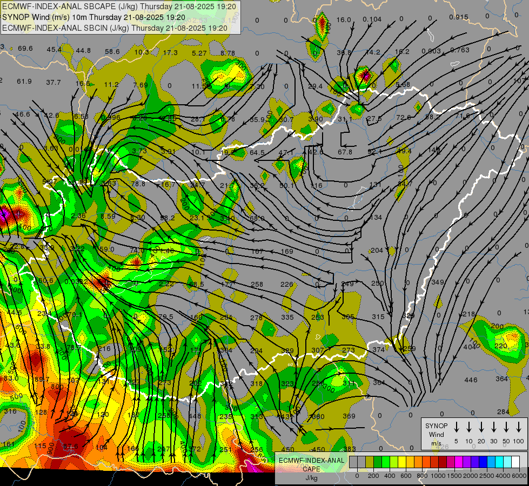Click the map value '218'
This screenshot has width=529, height=486.
point(469,314)
